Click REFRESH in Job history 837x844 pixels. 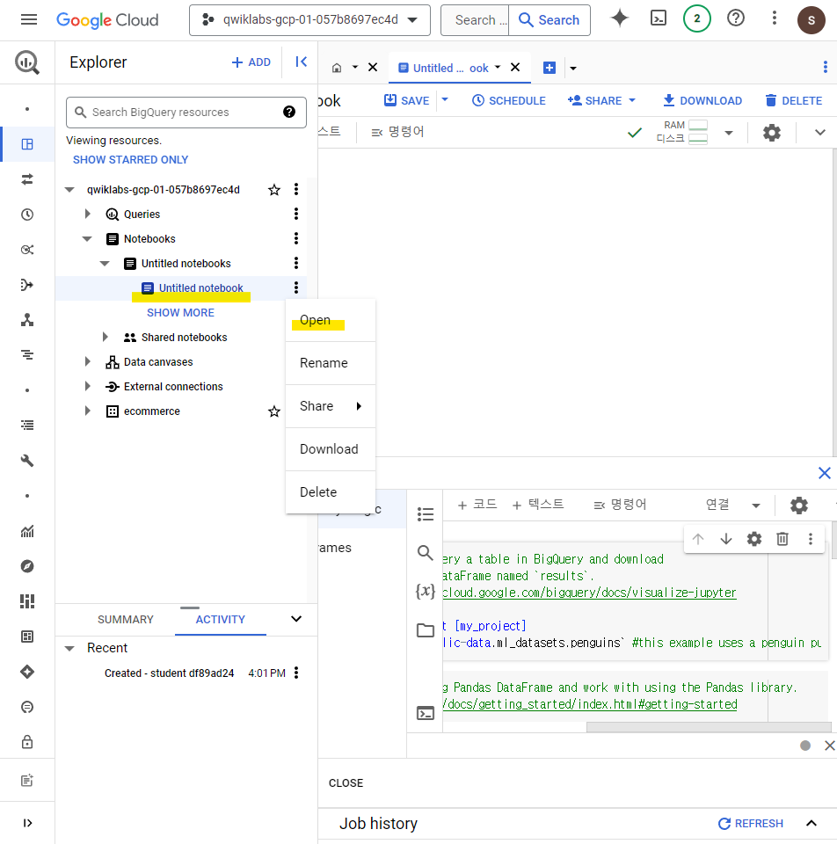[x=751, y=824]
